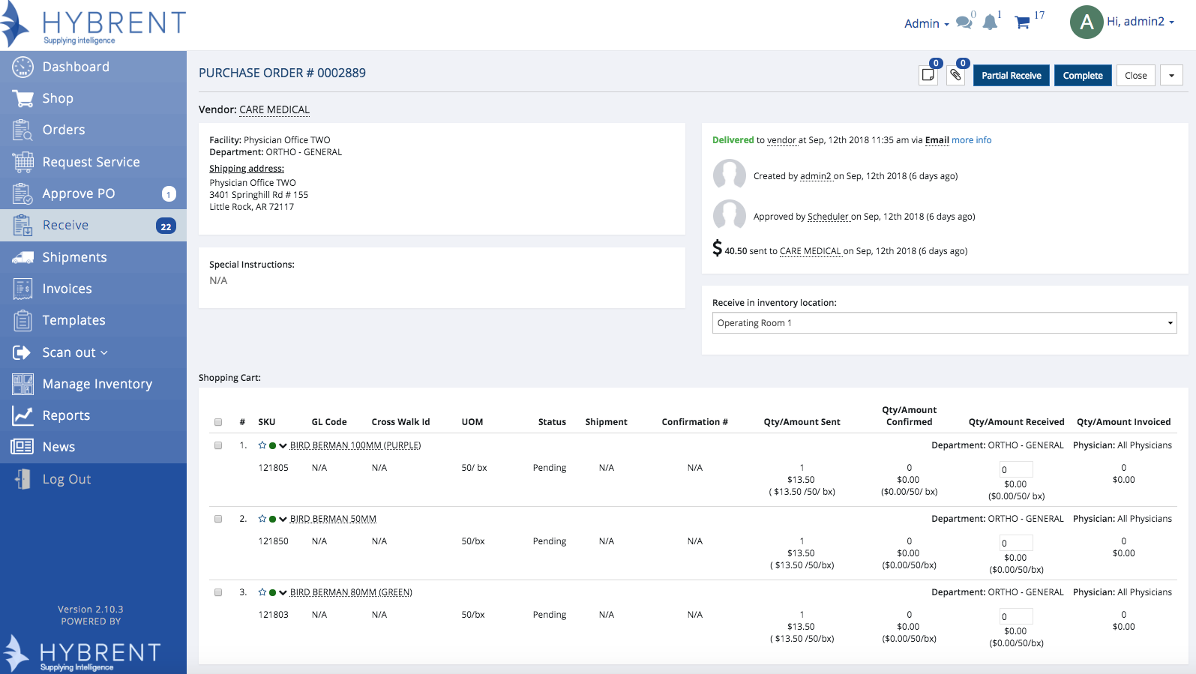
Task: Go to Manage Inventory in sidebar
Action: (x=97, y=384)
